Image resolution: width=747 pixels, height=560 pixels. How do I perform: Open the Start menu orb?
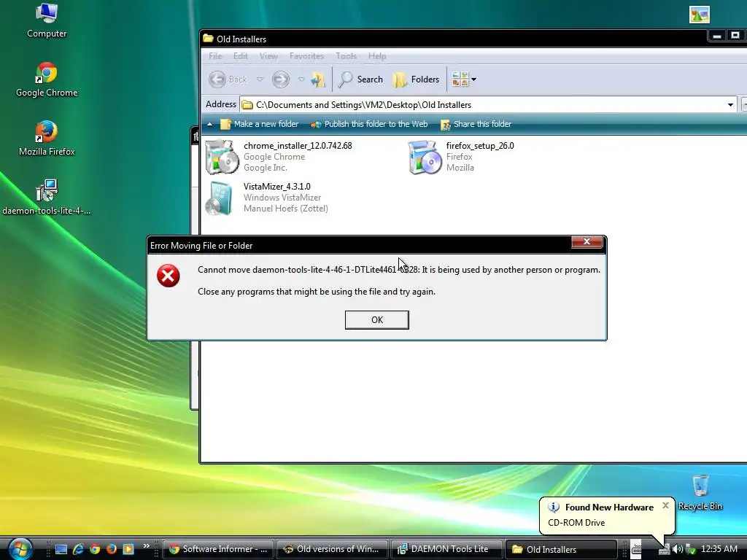click(20, 549)
